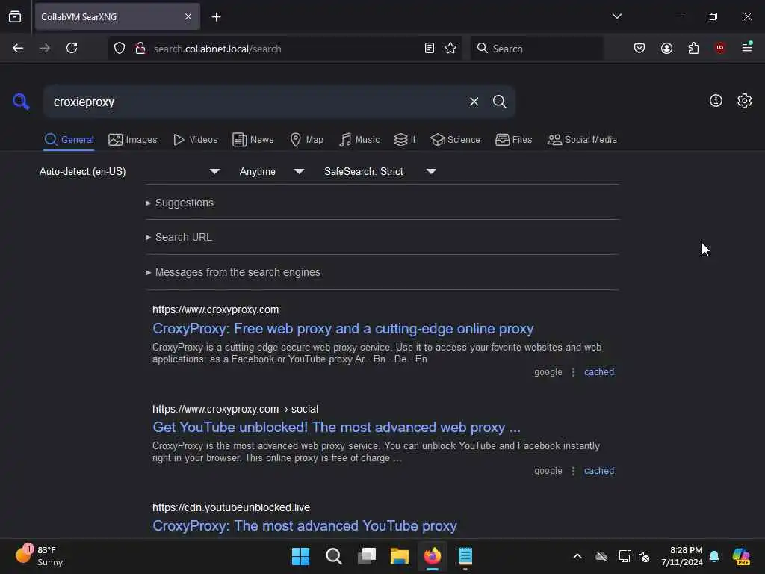Open Get YouTube unblocked result link
765x574 pixels.
point(336,427)
